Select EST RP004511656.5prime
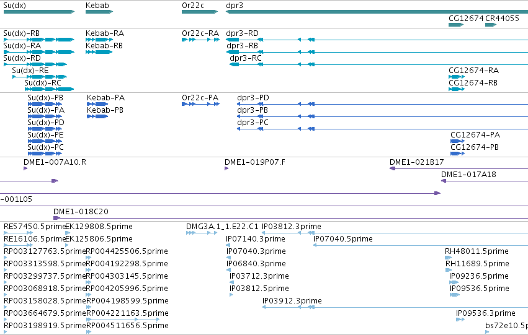Screen dimensions: 528x335 [x=89, y=333]
